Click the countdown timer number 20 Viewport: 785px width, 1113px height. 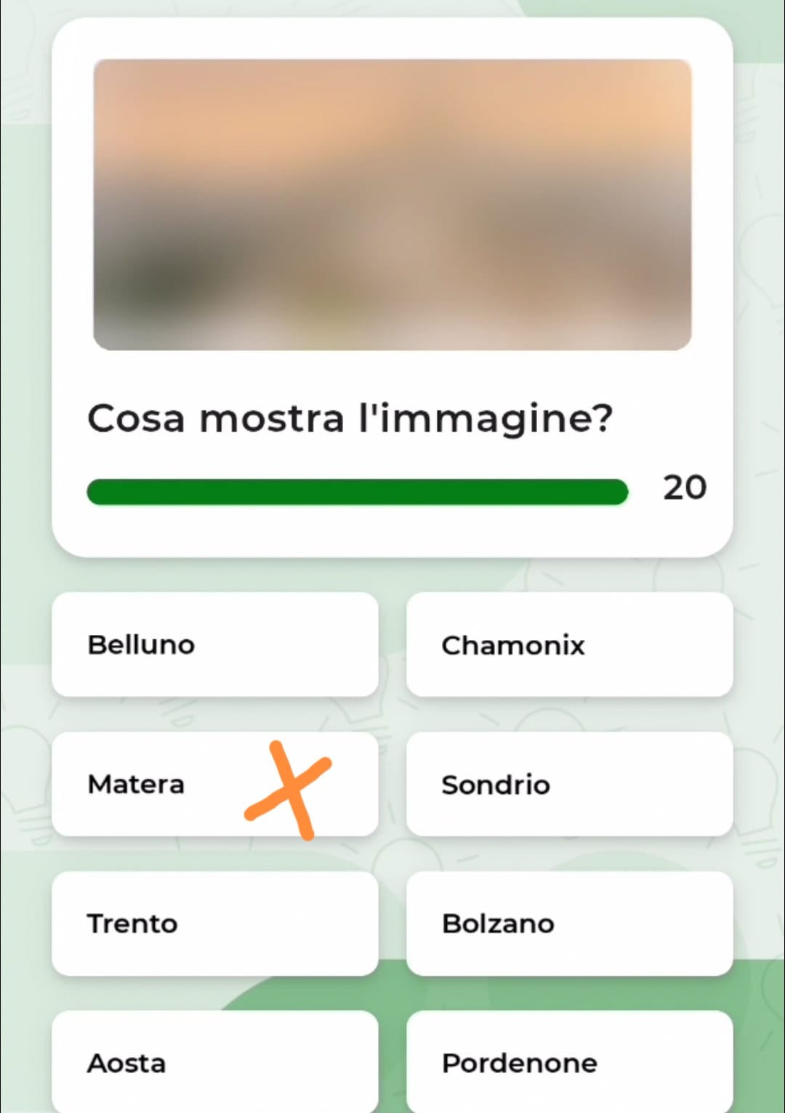pyautogui.click(x=684, y=487)
